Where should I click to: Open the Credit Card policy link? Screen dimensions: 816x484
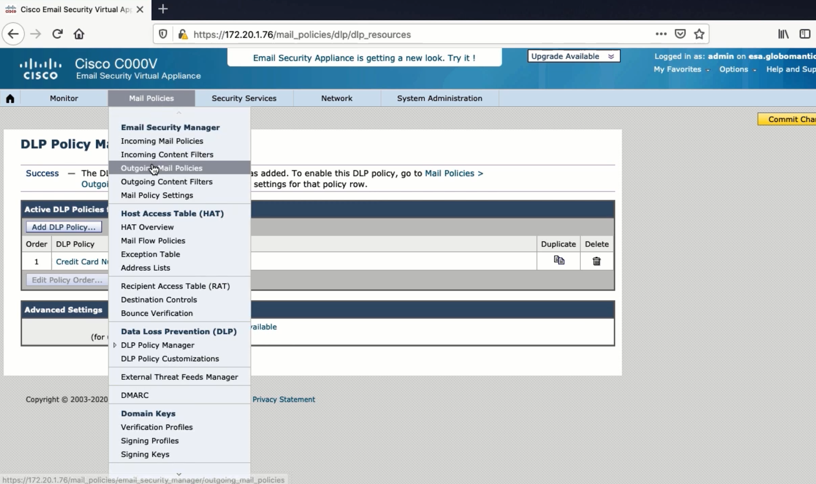point(82,262)
